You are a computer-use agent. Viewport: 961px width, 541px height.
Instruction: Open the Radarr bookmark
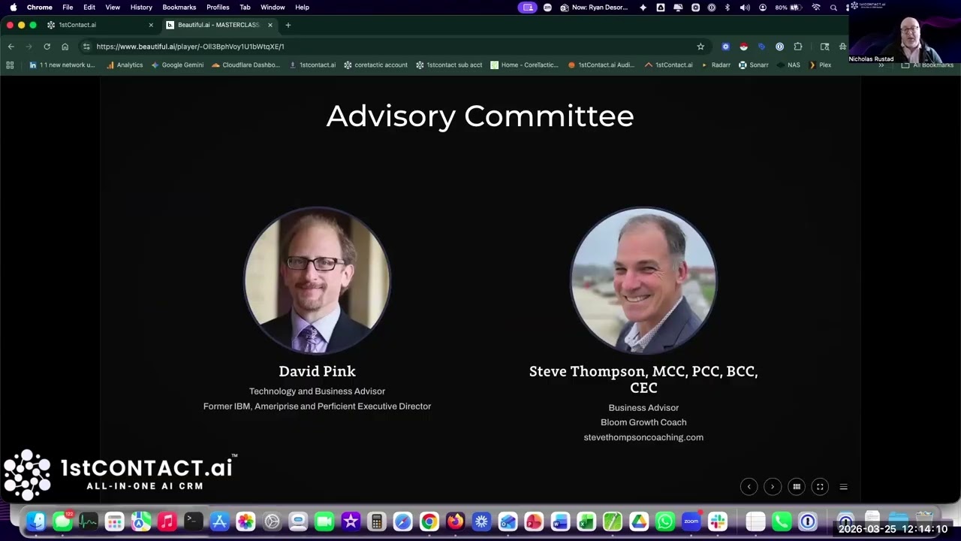715,65
